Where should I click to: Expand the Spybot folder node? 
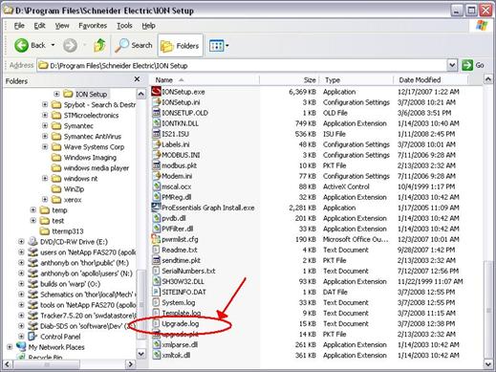coord(45,104)
